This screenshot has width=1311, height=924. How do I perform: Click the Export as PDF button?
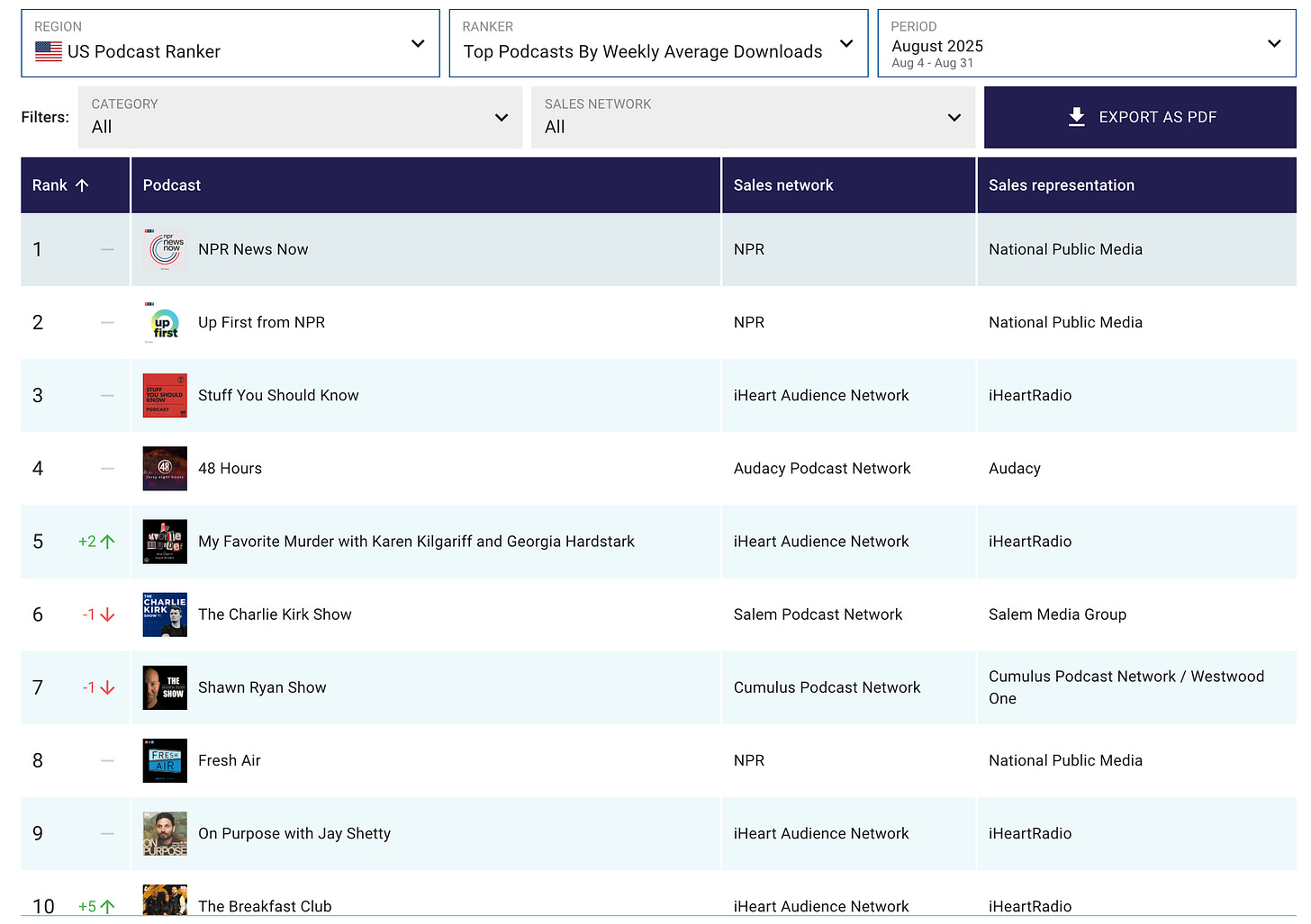(x=1140, y=117)
